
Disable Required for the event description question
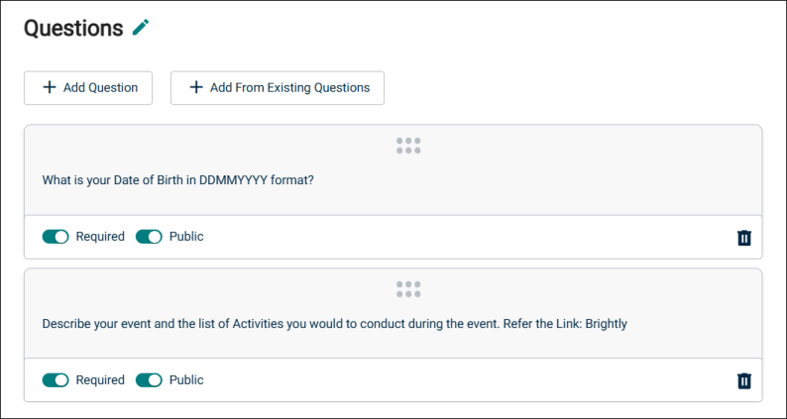(x=56, y=379)
